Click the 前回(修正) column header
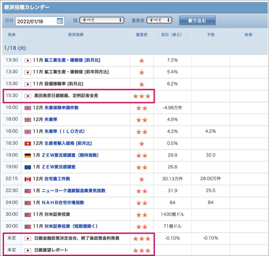The image size is (269, 256). coord(172,35)
